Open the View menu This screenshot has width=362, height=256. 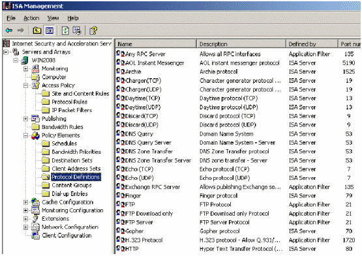pyautogui.click(x=53, y=18)
